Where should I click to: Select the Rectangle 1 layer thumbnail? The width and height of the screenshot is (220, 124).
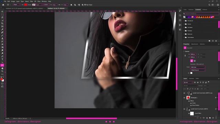point(188,97)
